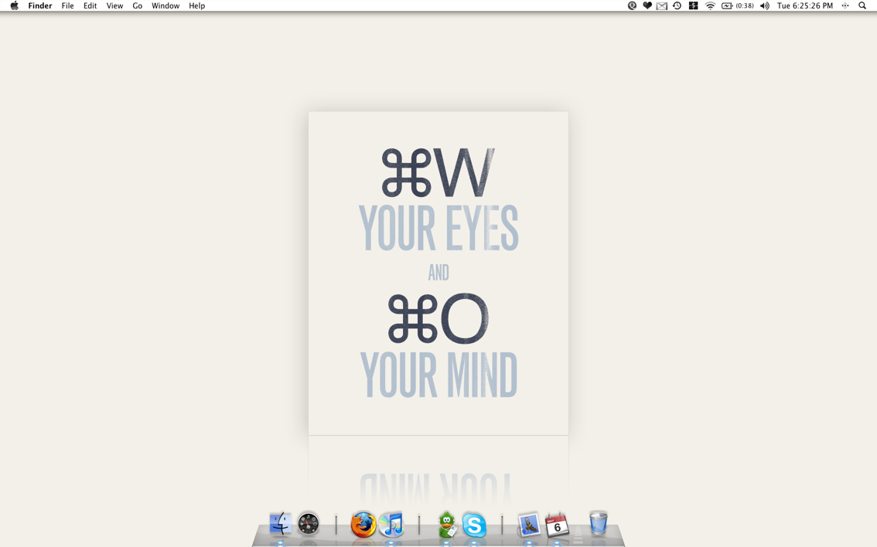Open iCal calendar icon in Dock
Screen dimensions: 877x547
[557, 525]
